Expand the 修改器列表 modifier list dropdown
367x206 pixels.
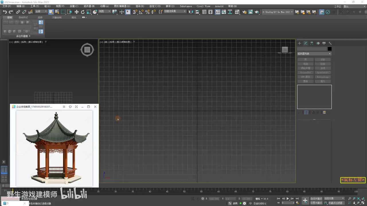click(x=314, y=54)
